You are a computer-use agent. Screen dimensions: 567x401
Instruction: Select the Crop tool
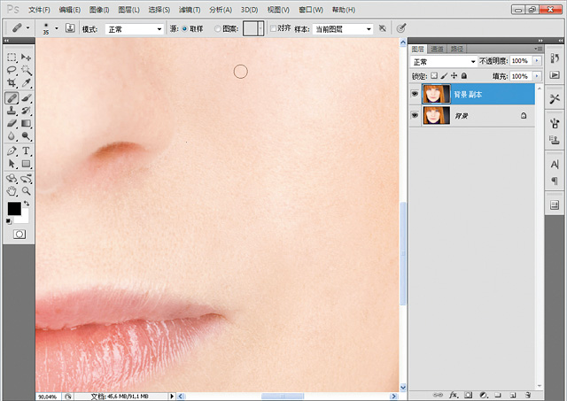pyautogui.click(x=12, y=83)
